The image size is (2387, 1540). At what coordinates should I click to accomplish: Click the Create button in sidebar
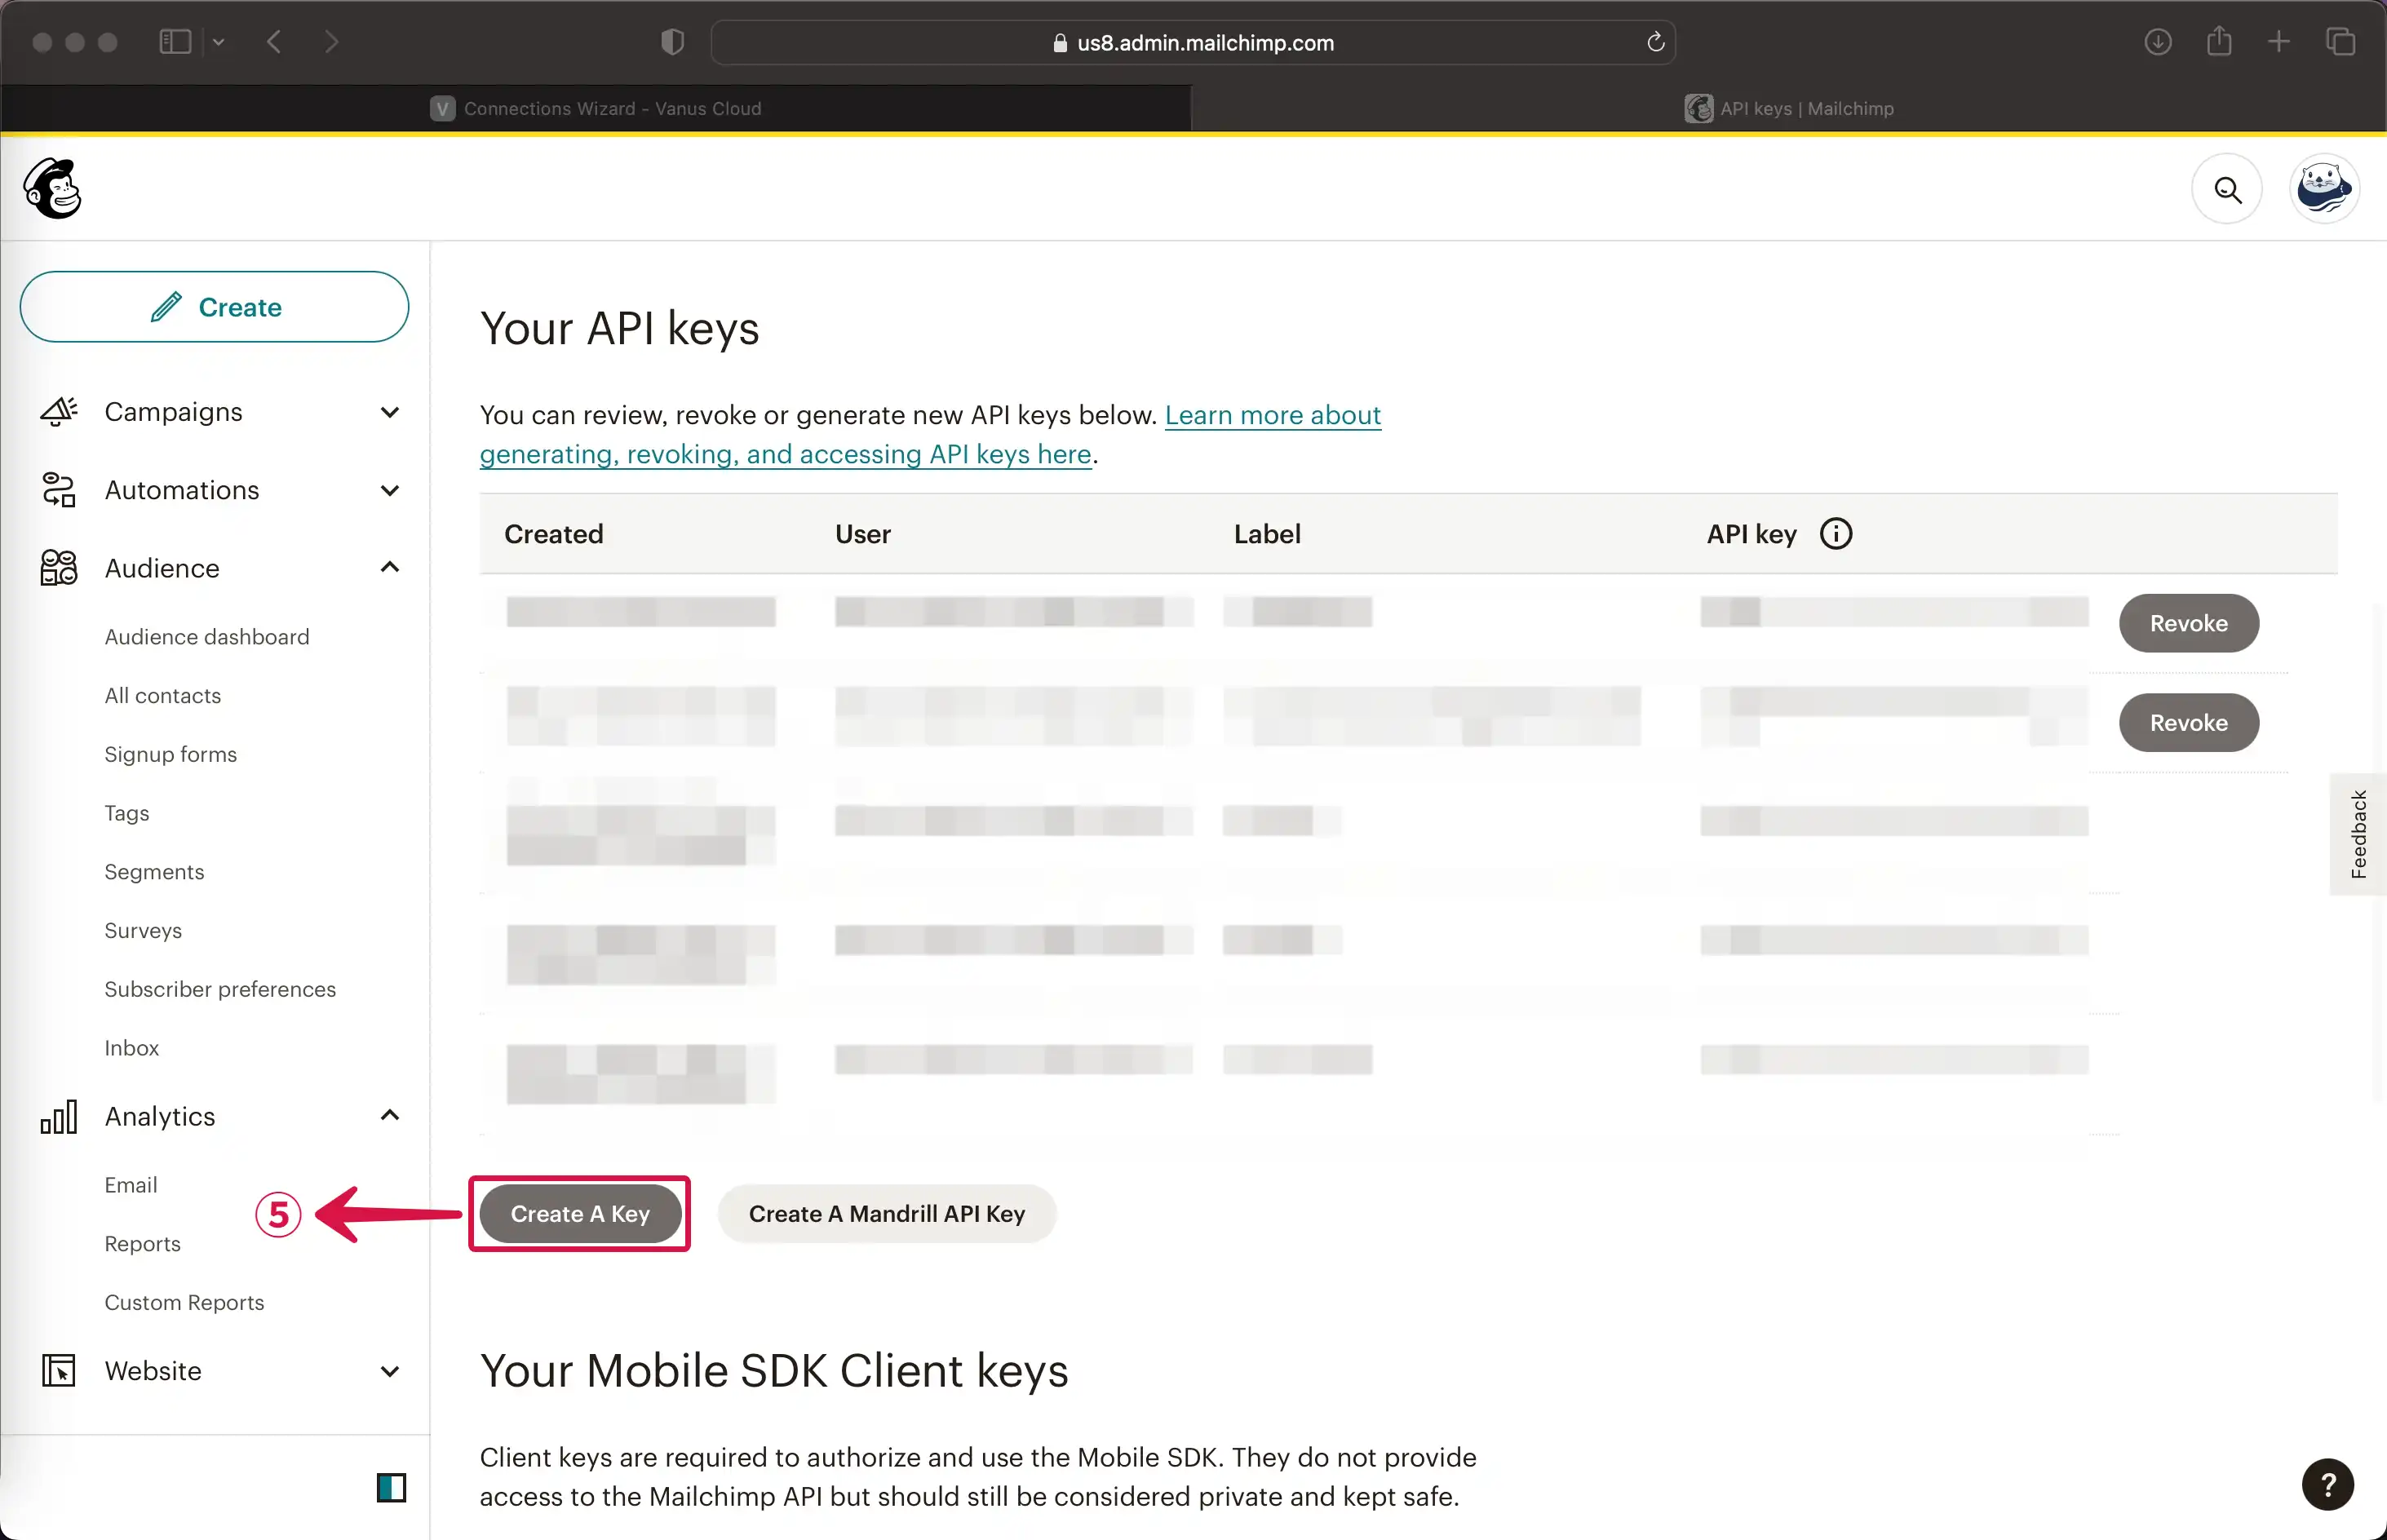pos(214,307)
